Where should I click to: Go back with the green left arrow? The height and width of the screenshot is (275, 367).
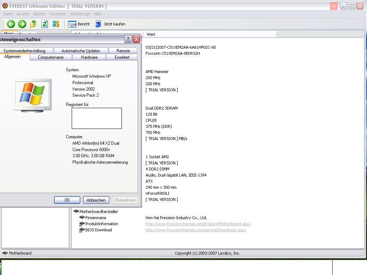click(x=11, y=24)
